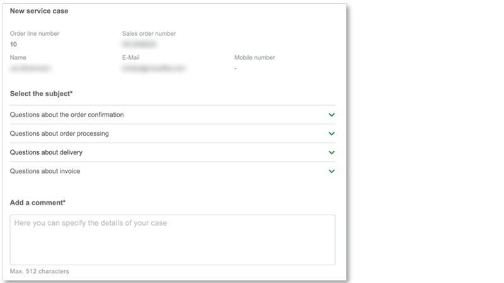
Task: Click the "Max. 512 characters" hint text
Action: pos(40,271)
